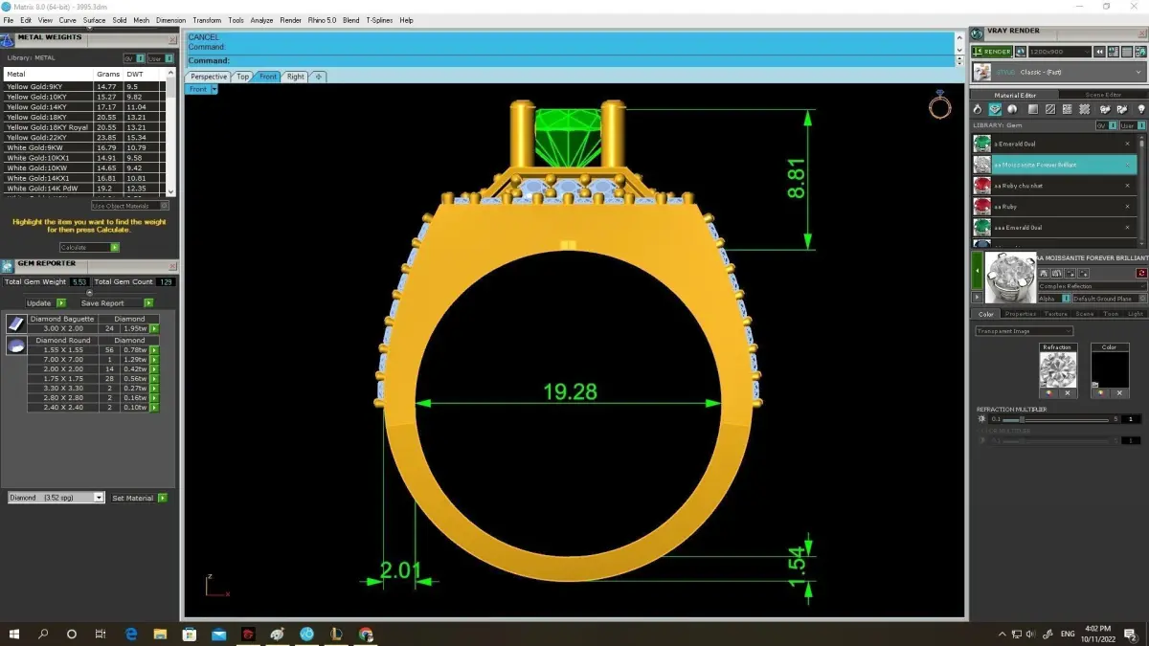Click the Refraction diamond image swatch
The image size is (1149, 646).
(1057, 369)
